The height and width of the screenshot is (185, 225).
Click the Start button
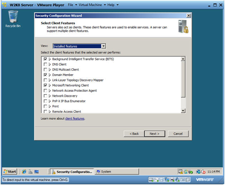point(10,171)
